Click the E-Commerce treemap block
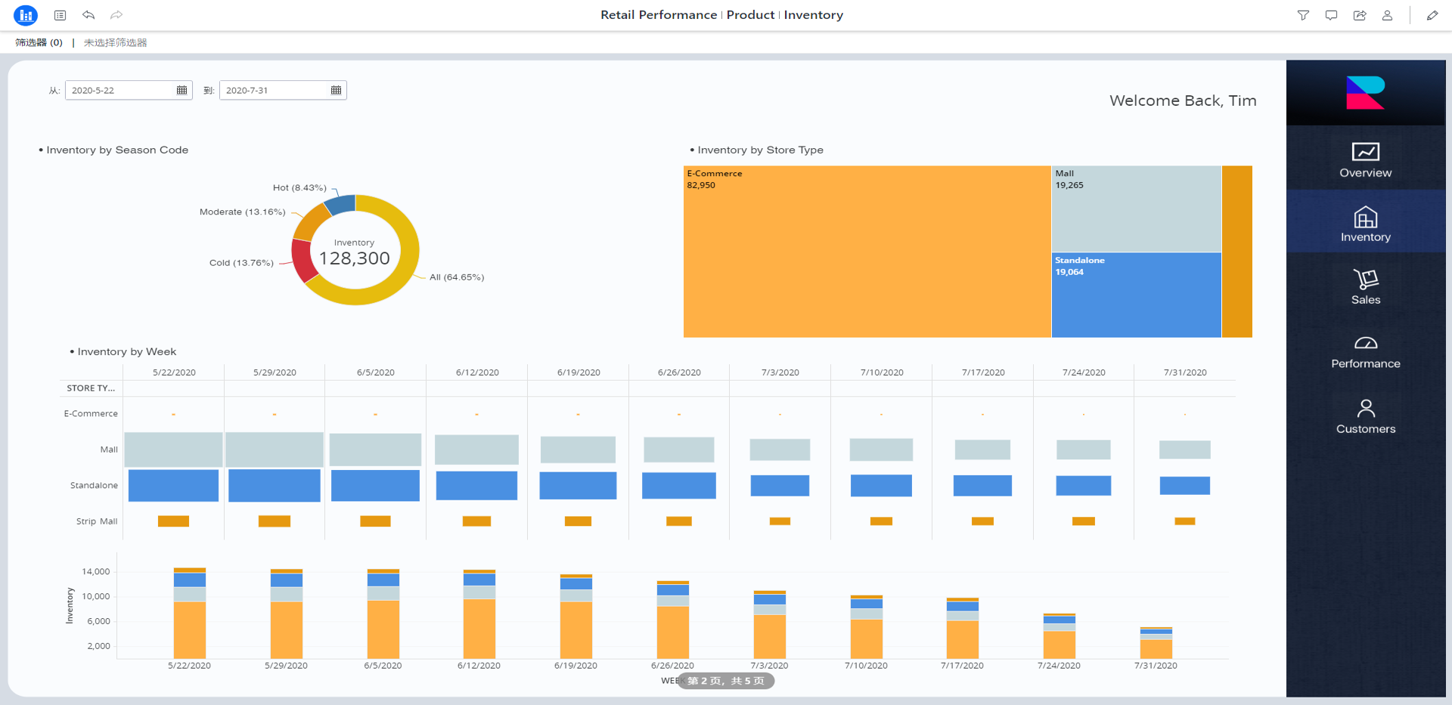Viewport: 1452px width, 705px height. click(x=867, y=252)
